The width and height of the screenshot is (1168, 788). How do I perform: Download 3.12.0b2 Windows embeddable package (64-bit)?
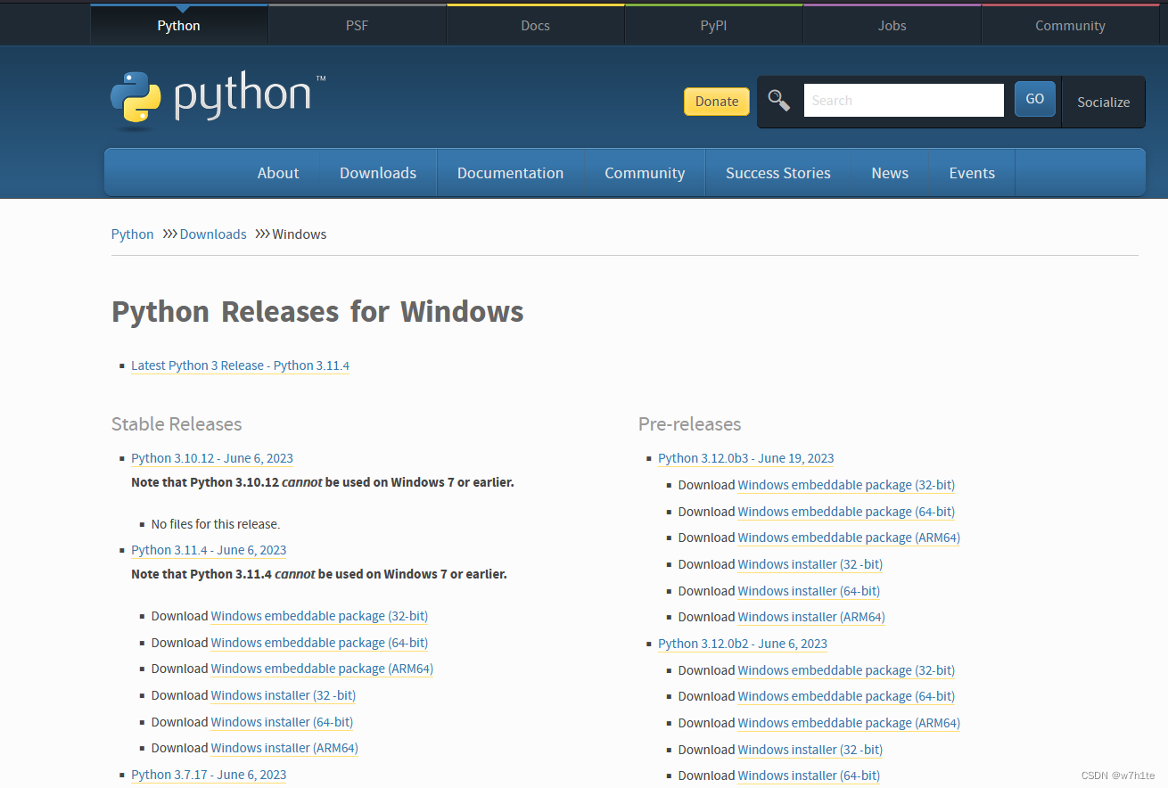846,696
